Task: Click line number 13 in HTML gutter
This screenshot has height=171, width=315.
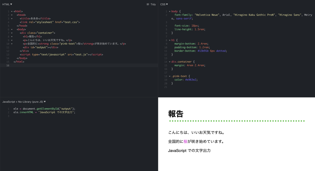Action: [8, 54]
